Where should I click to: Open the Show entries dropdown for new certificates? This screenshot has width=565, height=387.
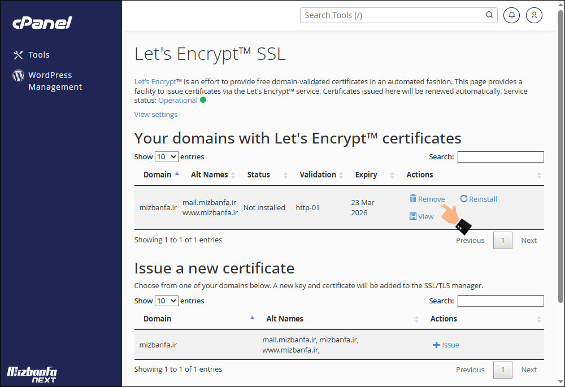(x=166, y=301)
